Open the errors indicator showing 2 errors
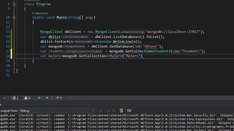The width and height of the screenshot is (234, 131). point(17,98)
